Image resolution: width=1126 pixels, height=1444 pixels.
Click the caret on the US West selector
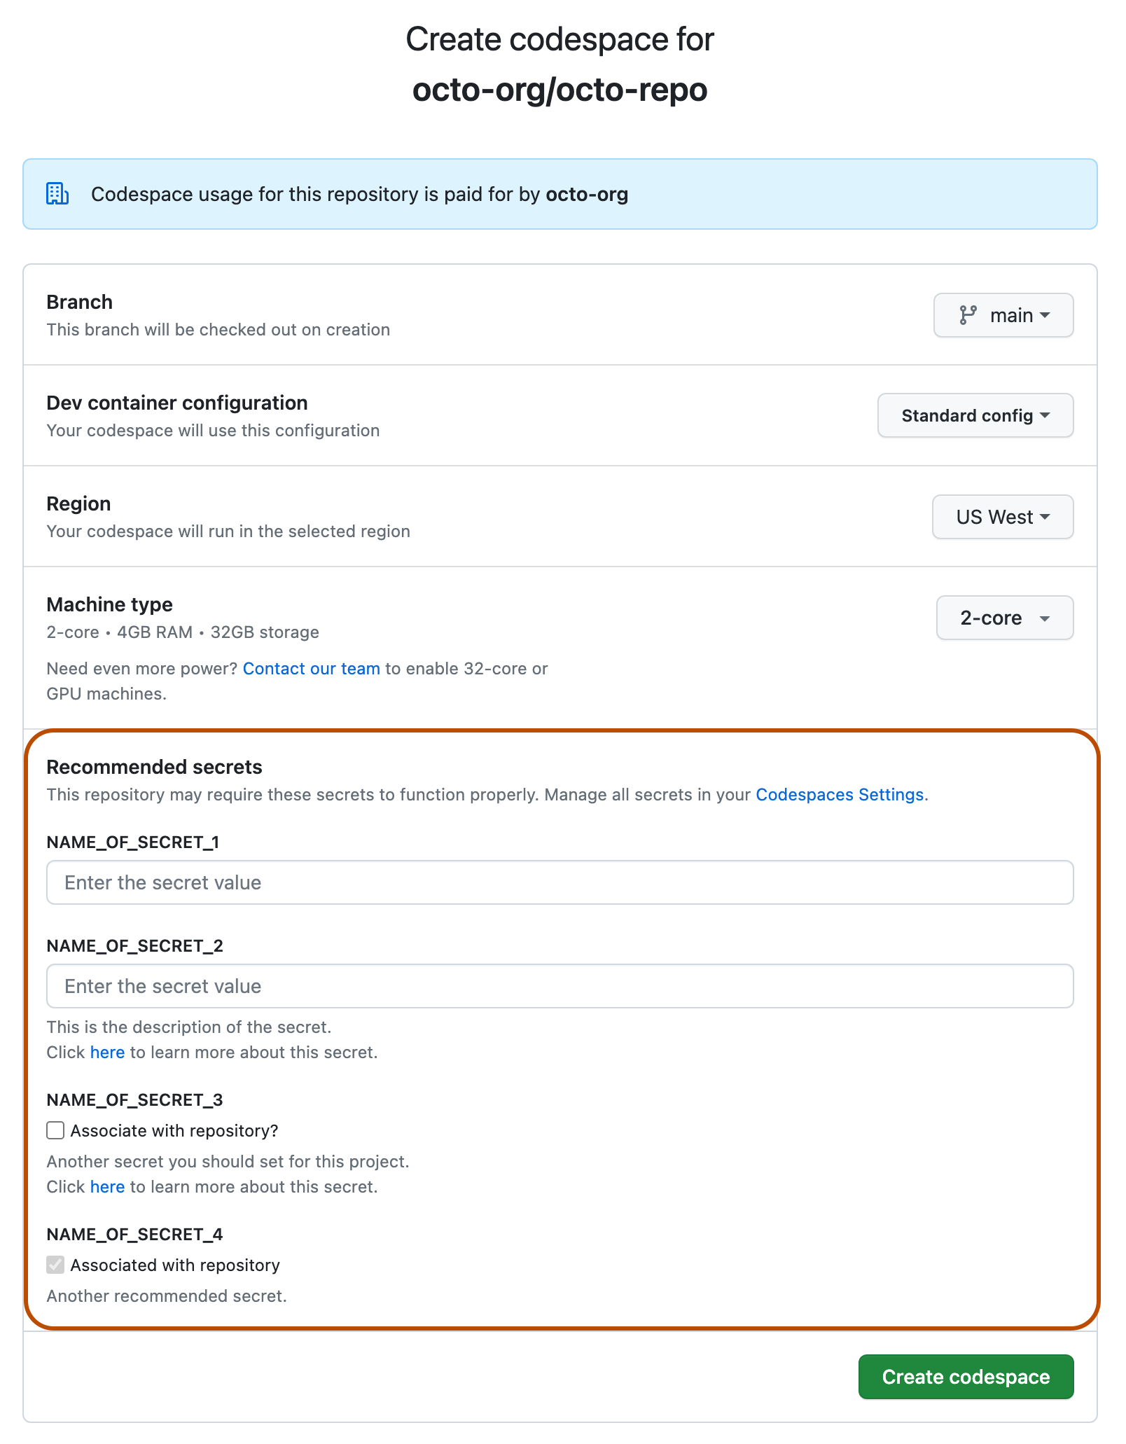(1045, 517)
